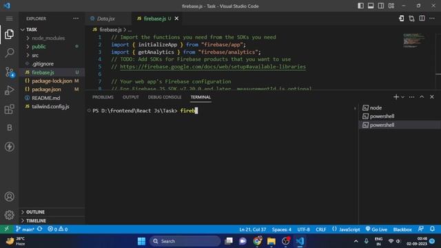
Task: Switch to the Problems tab
Action: click(103, 97)
